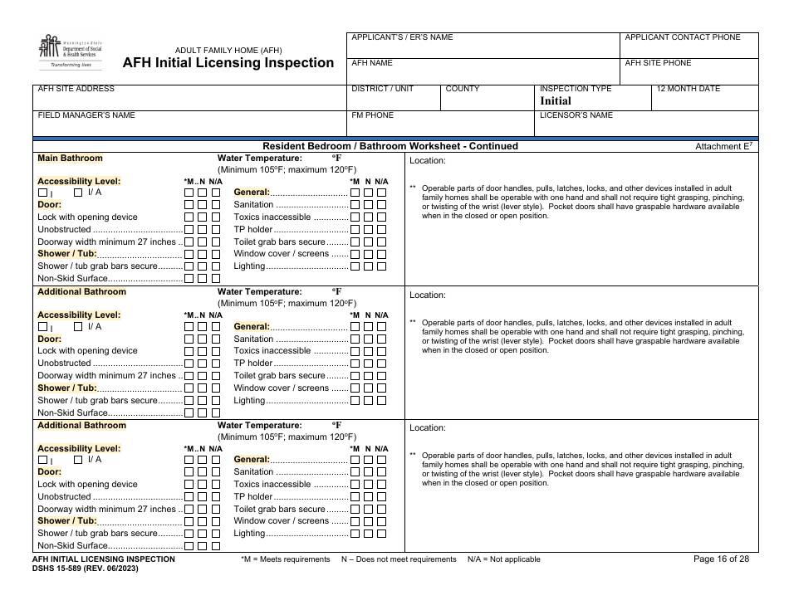Screen dimensions: 789x610
Task: Check N/A for Window cover / screens
Action: click(x=382, y=255)
